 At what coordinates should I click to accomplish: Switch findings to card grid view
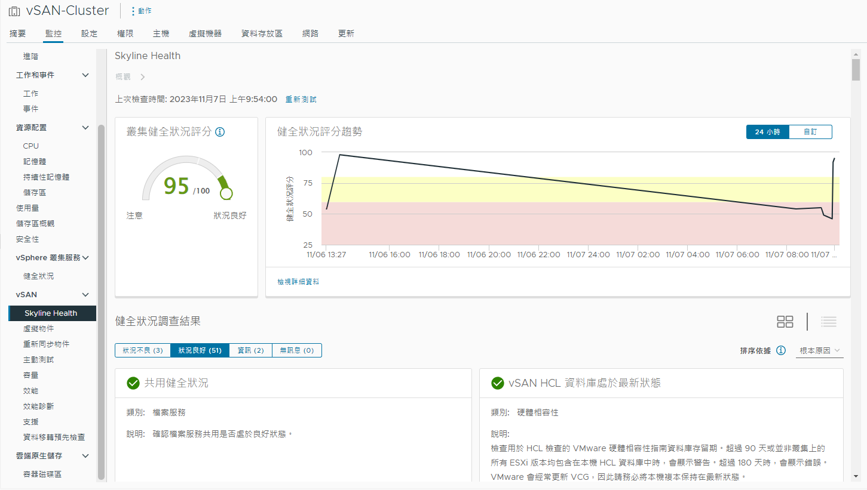(785, 322)
